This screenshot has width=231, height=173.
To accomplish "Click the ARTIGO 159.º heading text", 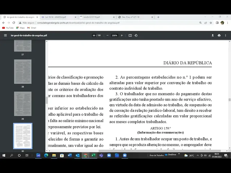I will (x=160, y=128).
